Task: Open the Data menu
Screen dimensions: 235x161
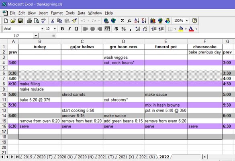Action: click(x=81, y=13)
